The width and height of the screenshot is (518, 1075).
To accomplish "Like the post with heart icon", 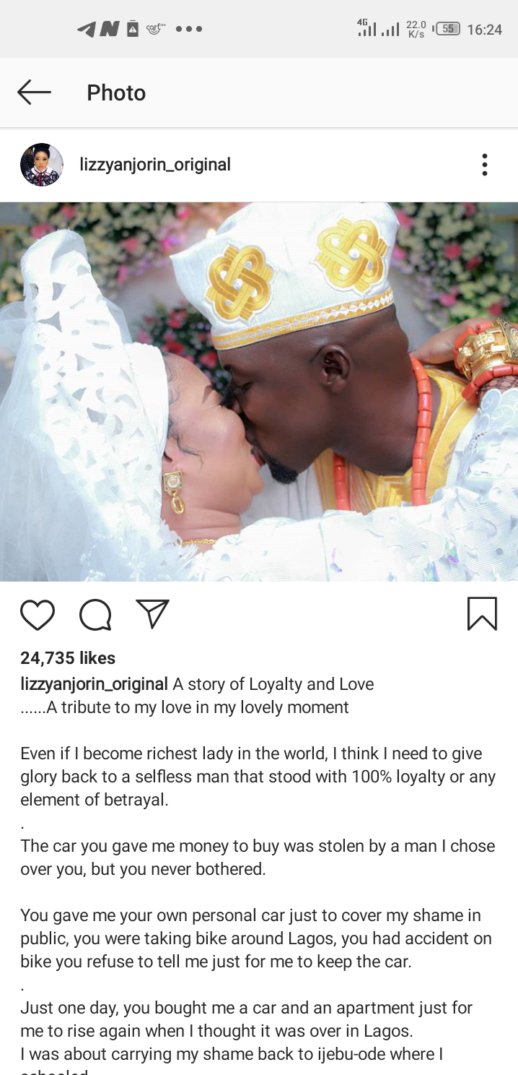I will click(38, 615).
